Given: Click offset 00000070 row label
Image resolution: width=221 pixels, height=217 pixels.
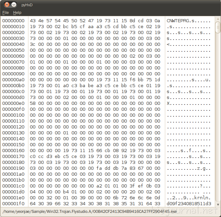Looking at the screenshot, I should pos(13,62).
